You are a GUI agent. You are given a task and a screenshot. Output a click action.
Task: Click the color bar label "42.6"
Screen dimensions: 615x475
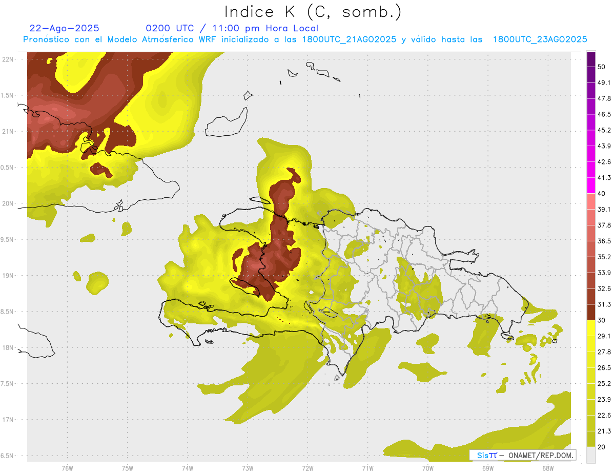604,162
